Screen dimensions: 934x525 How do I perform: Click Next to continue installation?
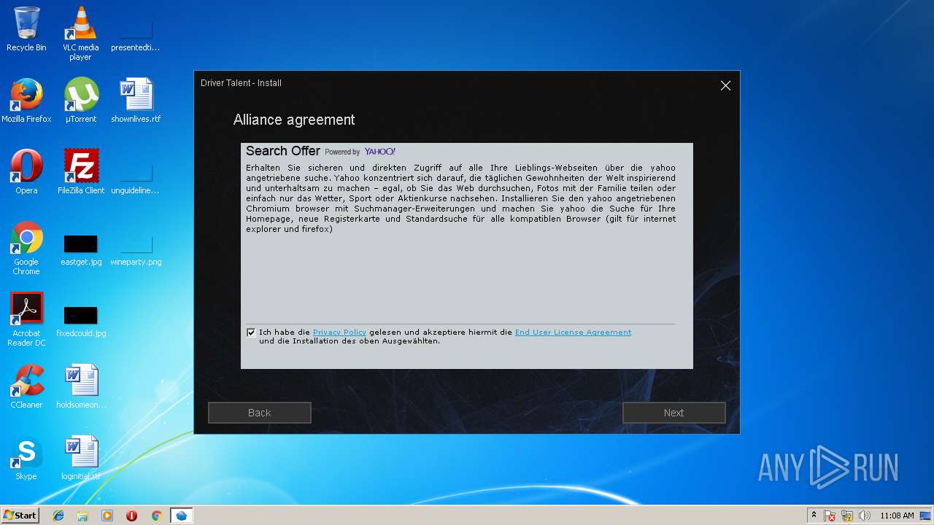(x=674, y=413)
